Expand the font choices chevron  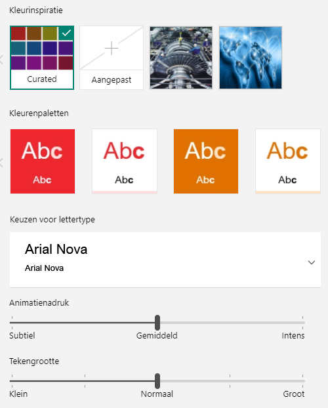click(x=312, y=262)
